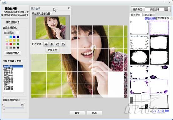Choose the black circular frame thumbnail

[x=139, y=58]
